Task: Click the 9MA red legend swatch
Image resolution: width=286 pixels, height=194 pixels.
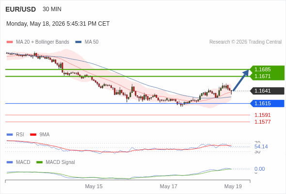Action: pyautogui.click(x=33, y=135)
